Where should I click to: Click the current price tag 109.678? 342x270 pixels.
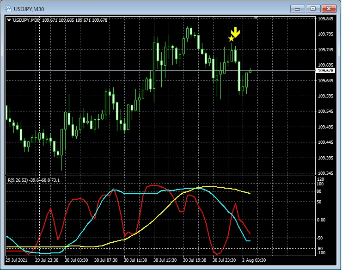326,71
